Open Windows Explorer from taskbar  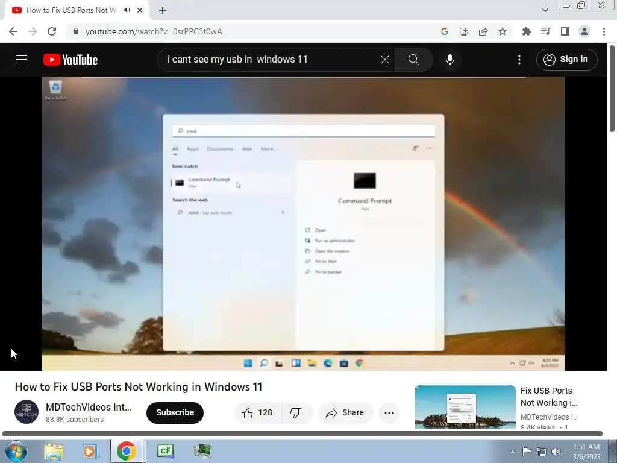(54, 451)
